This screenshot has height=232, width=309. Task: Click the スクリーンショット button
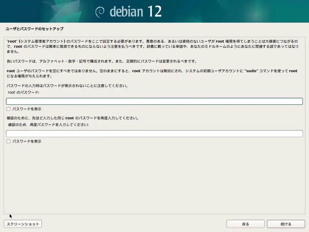point(23,224)
